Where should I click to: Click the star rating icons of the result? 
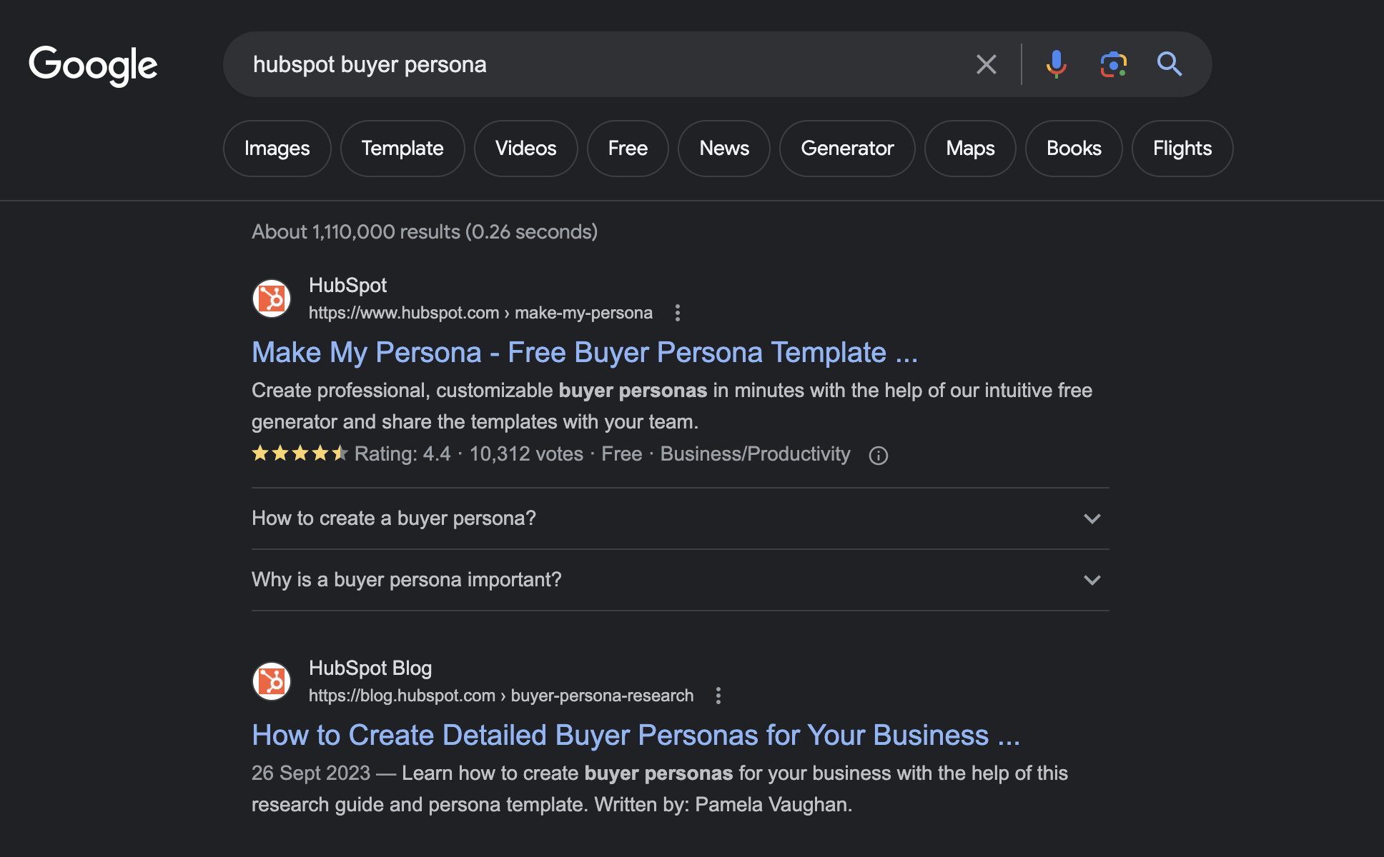tap(300, 453)
